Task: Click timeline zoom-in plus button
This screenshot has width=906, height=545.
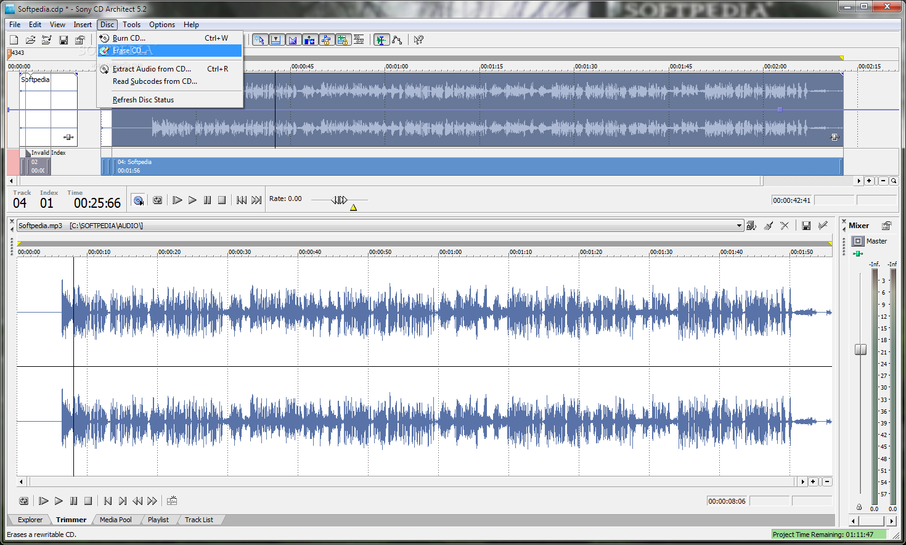Action: 869,181
